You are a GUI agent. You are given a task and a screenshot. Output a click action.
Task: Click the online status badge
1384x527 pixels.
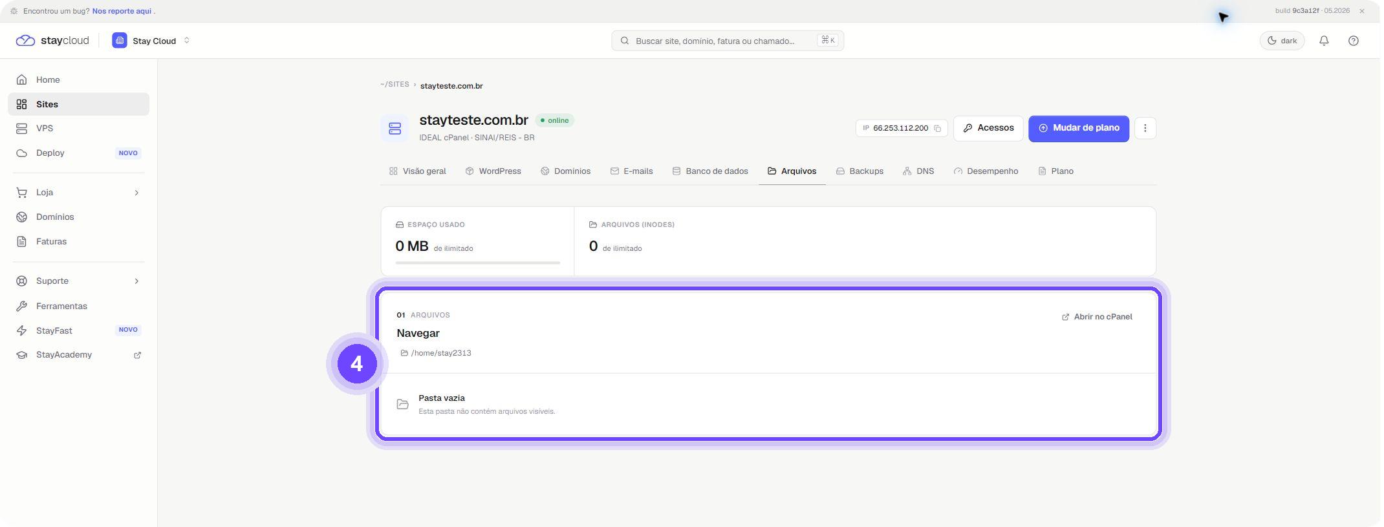coord(554,120)
